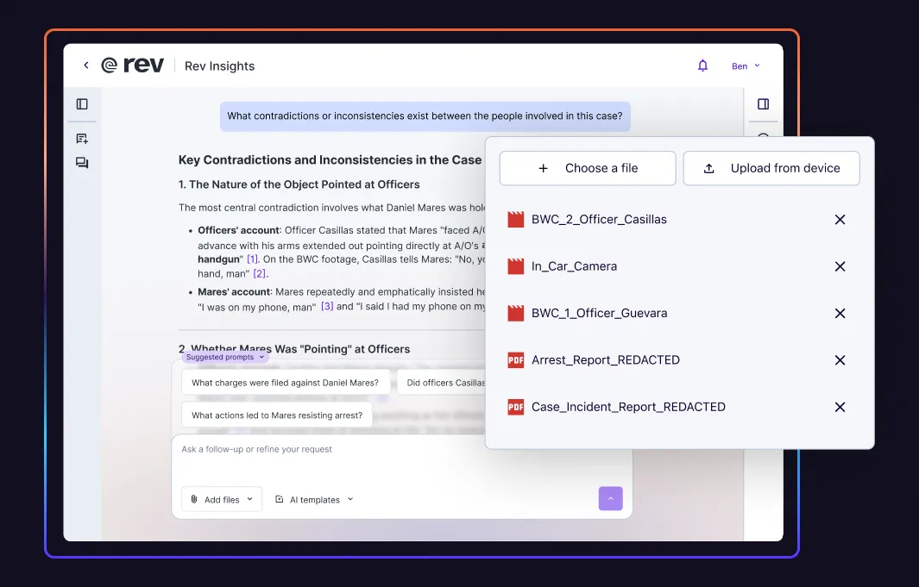Toggle the right sidebar panel icon

coord(763,104)
